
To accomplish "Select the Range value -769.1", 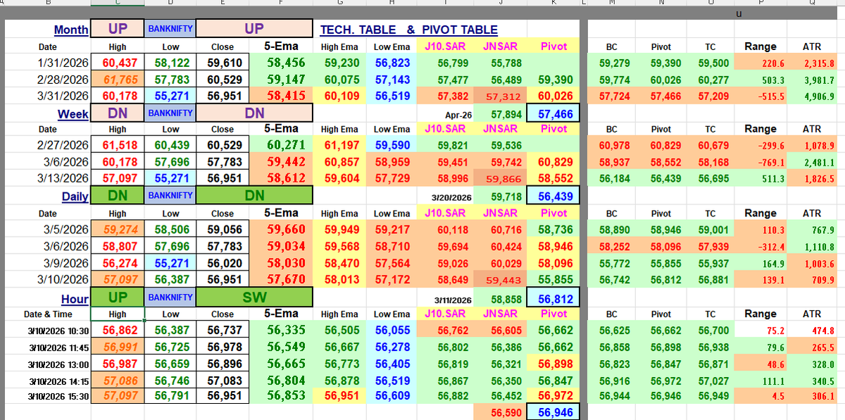I will pos(760,162).
